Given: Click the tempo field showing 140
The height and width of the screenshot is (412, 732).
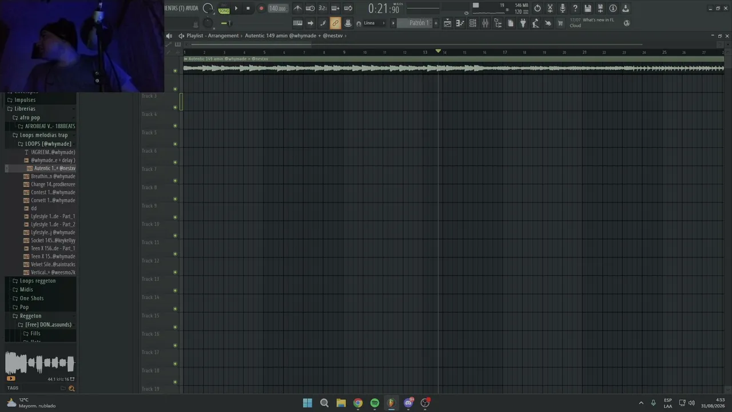Looking at the screenshot, I should point(277,8).
